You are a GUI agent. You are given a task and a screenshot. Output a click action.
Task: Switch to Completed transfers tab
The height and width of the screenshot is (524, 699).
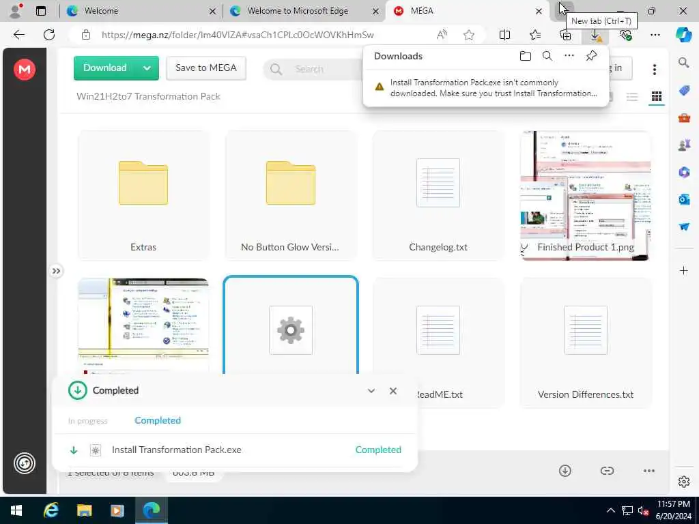[x=158, y=420]
